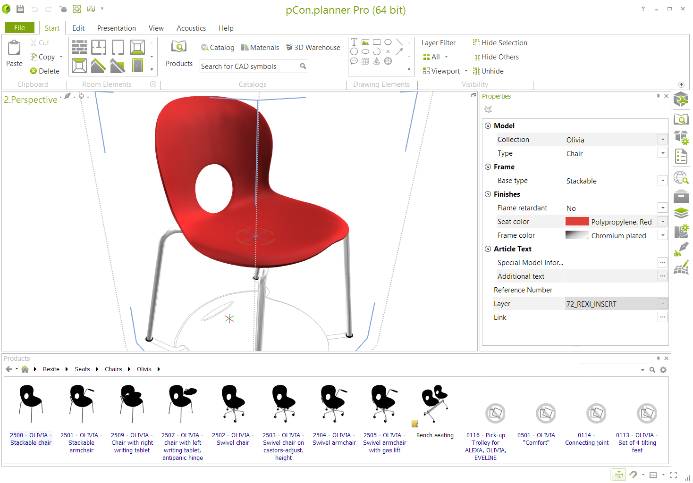Click the Undo arrow in title bar

(x=34, y=9)
